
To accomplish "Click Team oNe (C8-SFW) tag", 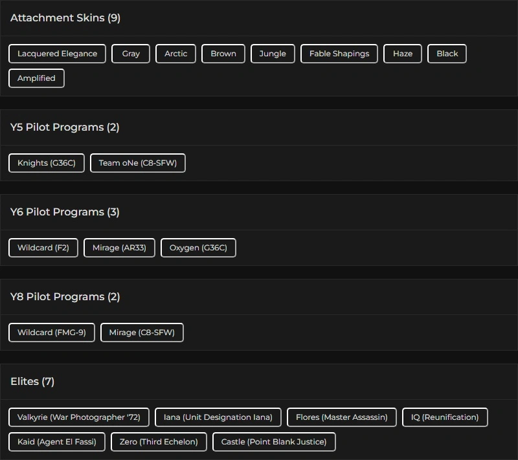I will click(x=138, y=163).
